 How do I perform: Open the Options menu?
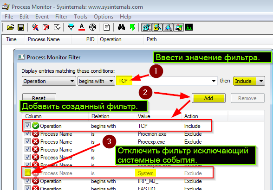tap(104, 17)
